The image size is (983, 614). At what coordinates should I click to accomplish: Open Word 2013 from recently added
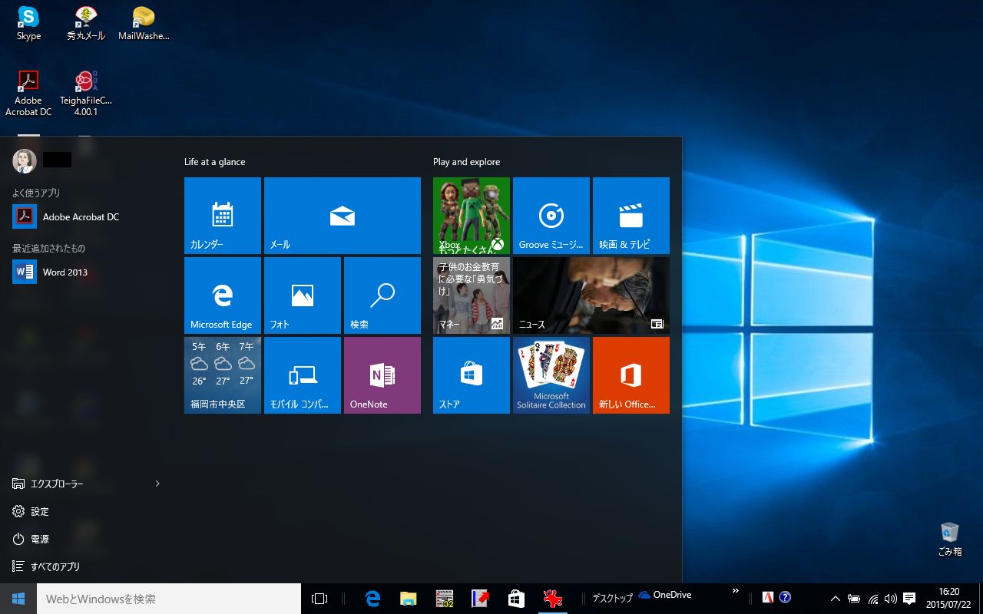coord(65,272)
